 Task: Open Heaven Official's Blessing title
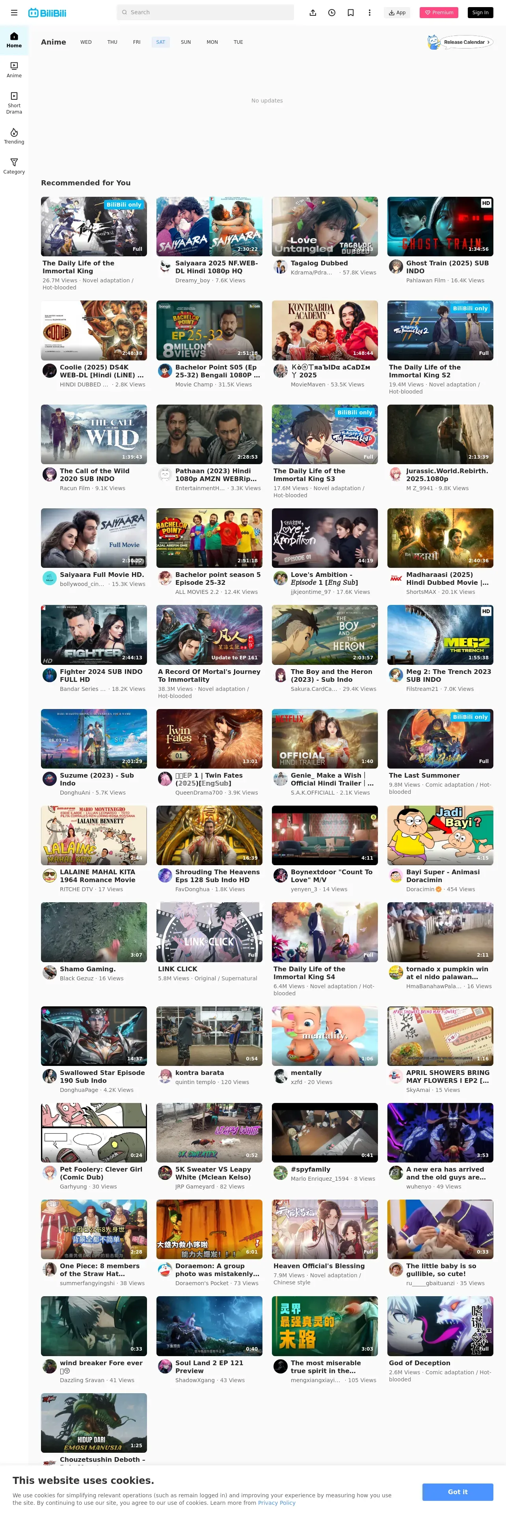tap(319, 1266)
